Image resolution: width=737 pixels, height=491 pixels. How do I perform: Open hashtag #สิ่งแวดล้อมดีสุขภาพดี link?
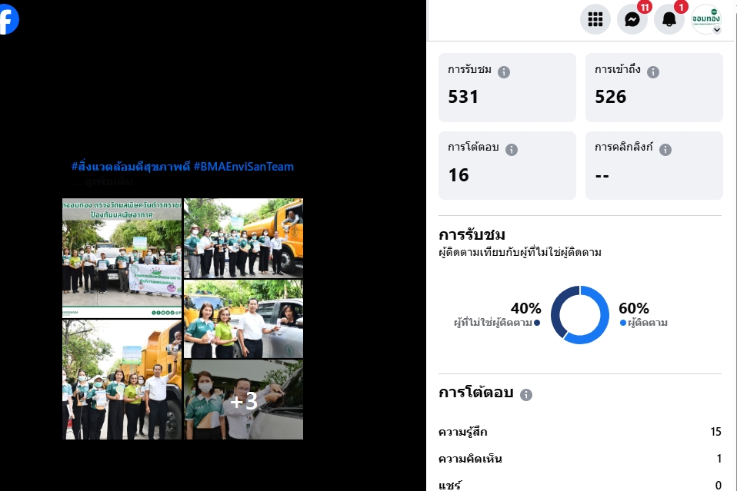pyautogui.click(x=131, y=167)
